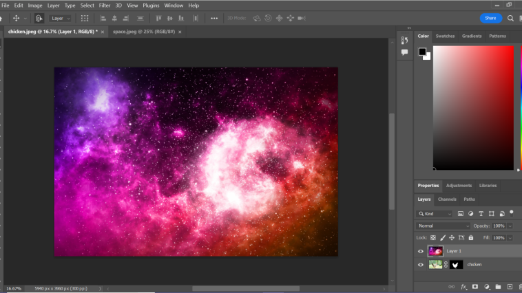Click mask link icon on chicken layer

(x=446, y=265)
